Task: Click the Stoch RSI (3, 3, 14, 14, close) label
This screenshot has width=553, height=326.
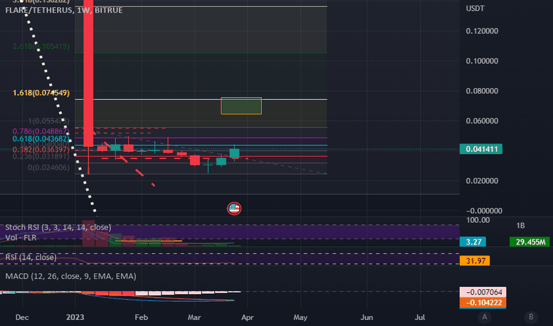Action: [58, 228]
